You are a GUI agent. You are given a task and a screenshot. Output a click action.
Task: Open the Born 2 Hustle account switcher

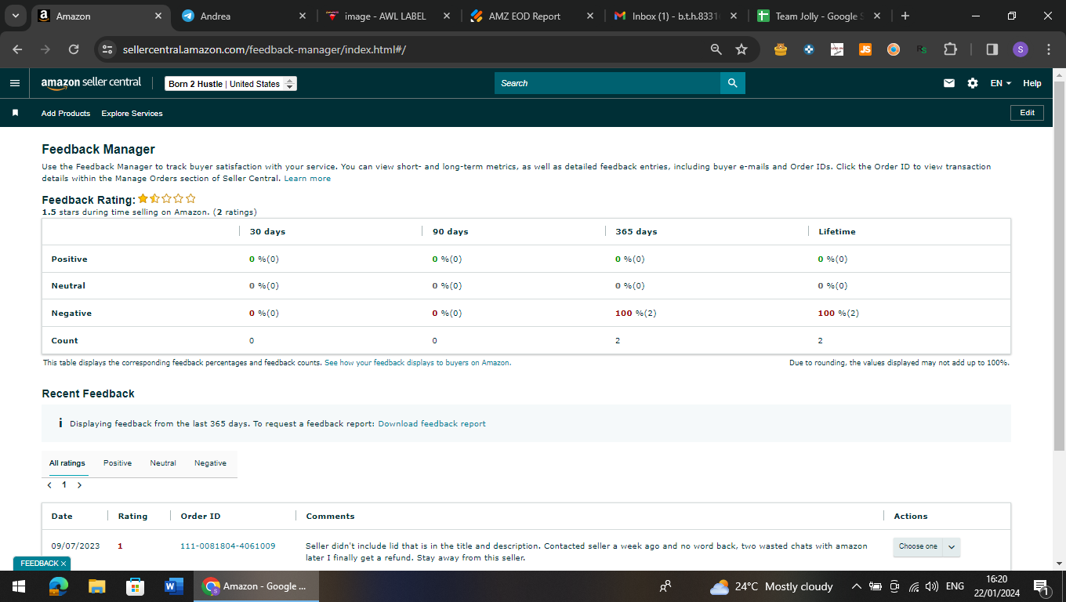click(x=230, y=84)
